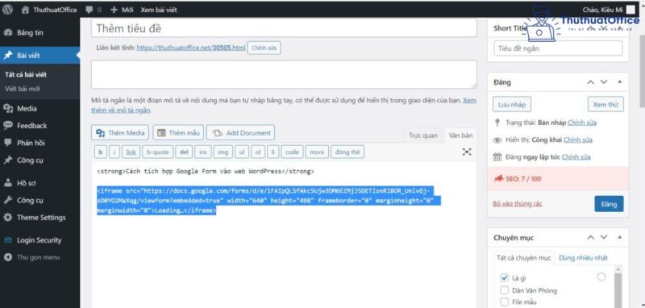Click the Tiêu đề ngắn short title field
The height and width of the screenshot is (308, 645).
pyautogui.click(x=558, y=48)
